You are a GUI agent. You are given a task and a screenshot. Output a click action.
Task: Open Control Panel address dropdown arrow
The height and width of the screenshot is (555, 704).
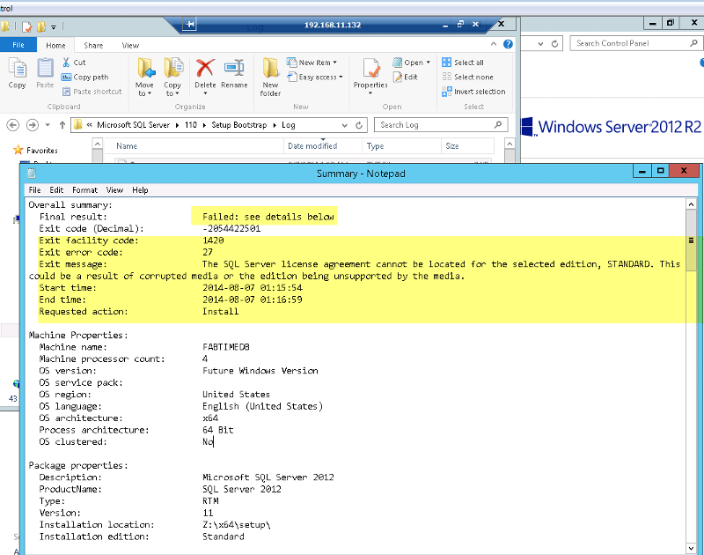point(541,43)
